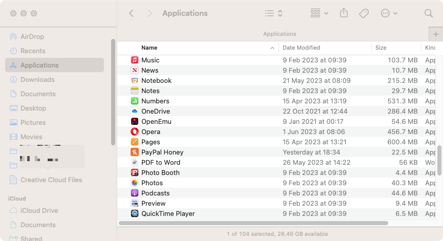Image resolution: width=443 pixels, height=241 pixels.
Task: Click the Photo Booth icon
Action: 135,172
